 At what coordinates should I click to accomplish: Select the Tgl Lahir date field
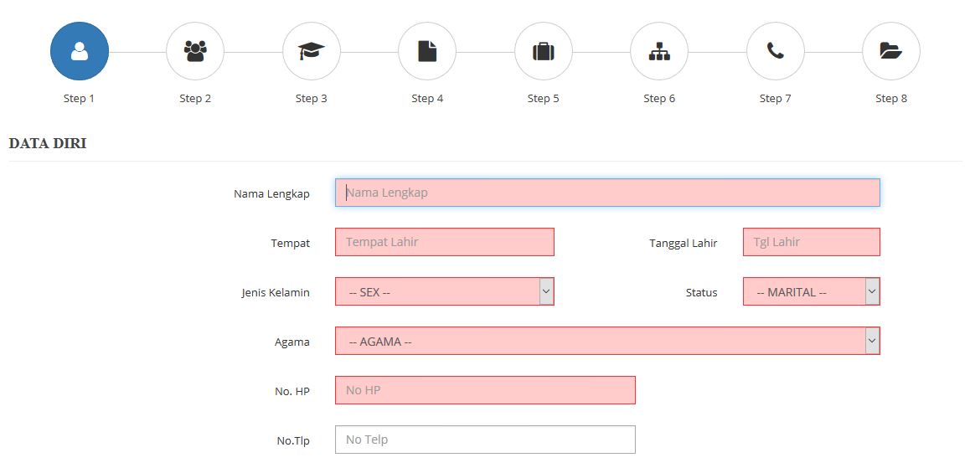coord(811,242)
